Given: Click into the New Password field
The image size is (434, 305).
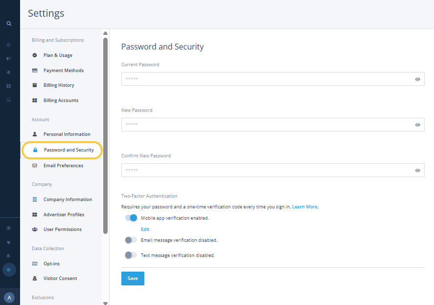Looking at the screenshot, I should [x=264, y=125].
